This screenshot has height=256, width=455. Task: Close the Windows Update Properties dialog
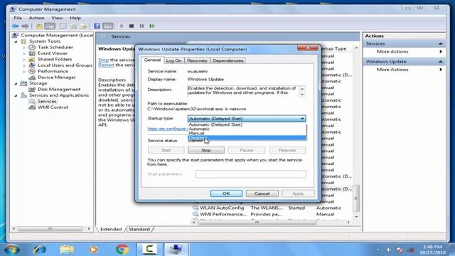click(308, 48)
